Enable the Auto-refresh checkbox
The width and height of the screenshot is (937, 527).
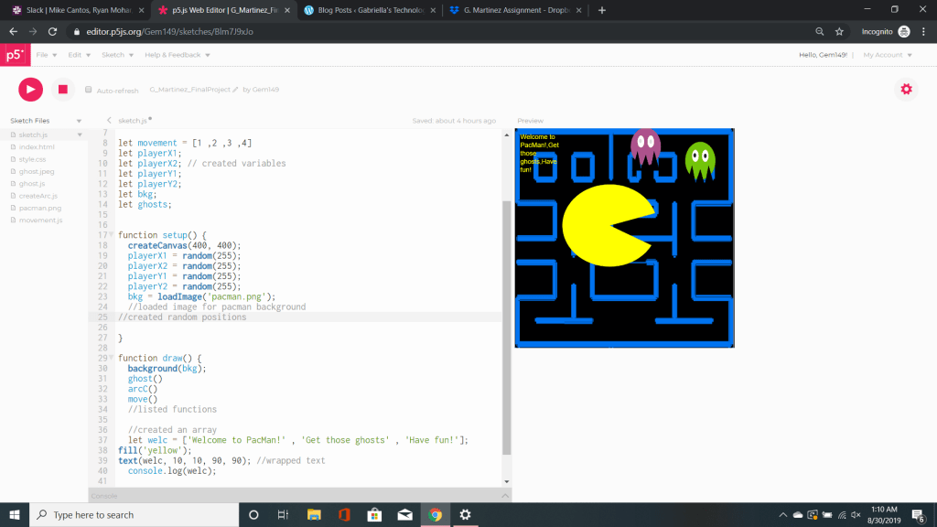(x=89, y=90)
